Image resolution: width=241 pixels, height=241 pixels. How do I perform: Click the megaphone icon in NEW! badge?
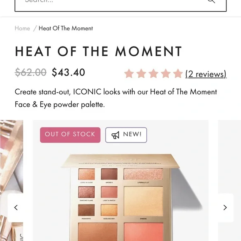click(x=115, y=135)
